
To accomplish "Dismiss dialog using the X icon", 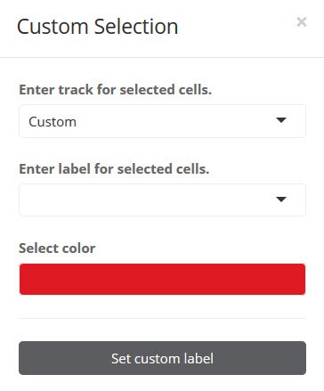I will click(302, 22).
